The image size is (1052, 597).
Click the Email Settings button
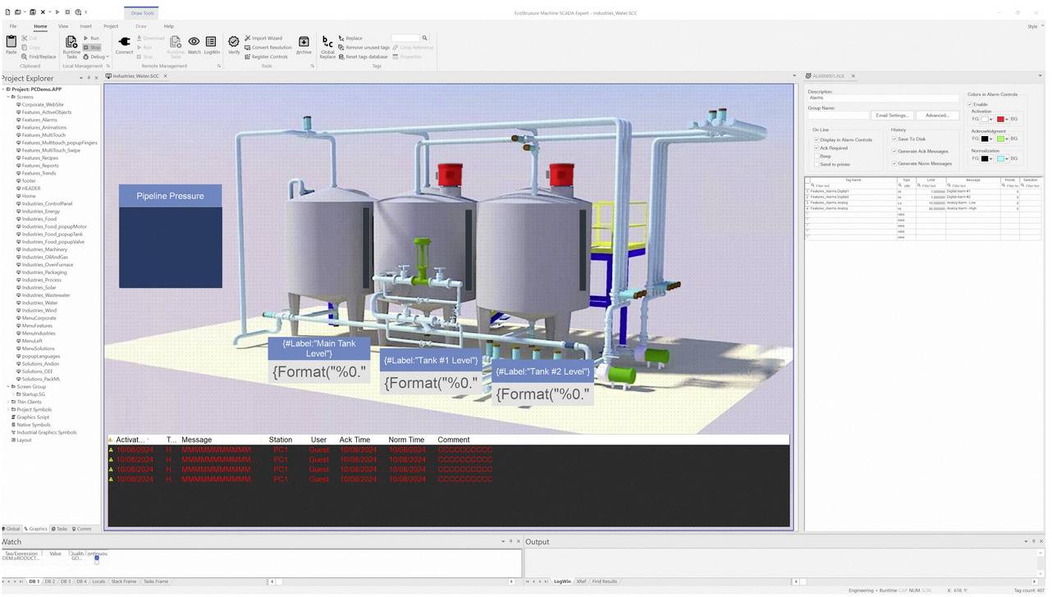click(x=893, y=115)
